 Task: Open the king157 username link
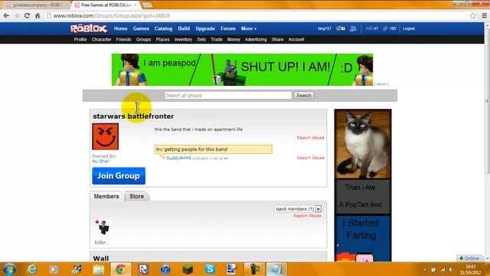point(325,28)
